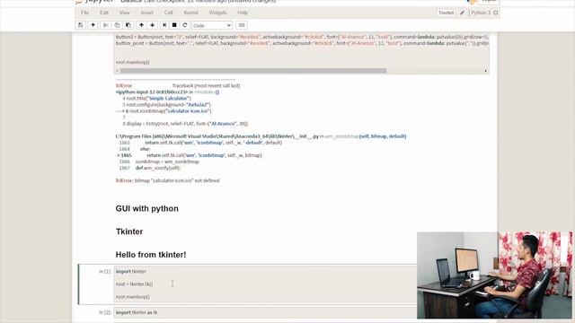Open the Insert menu

click(x=147, y=13)
